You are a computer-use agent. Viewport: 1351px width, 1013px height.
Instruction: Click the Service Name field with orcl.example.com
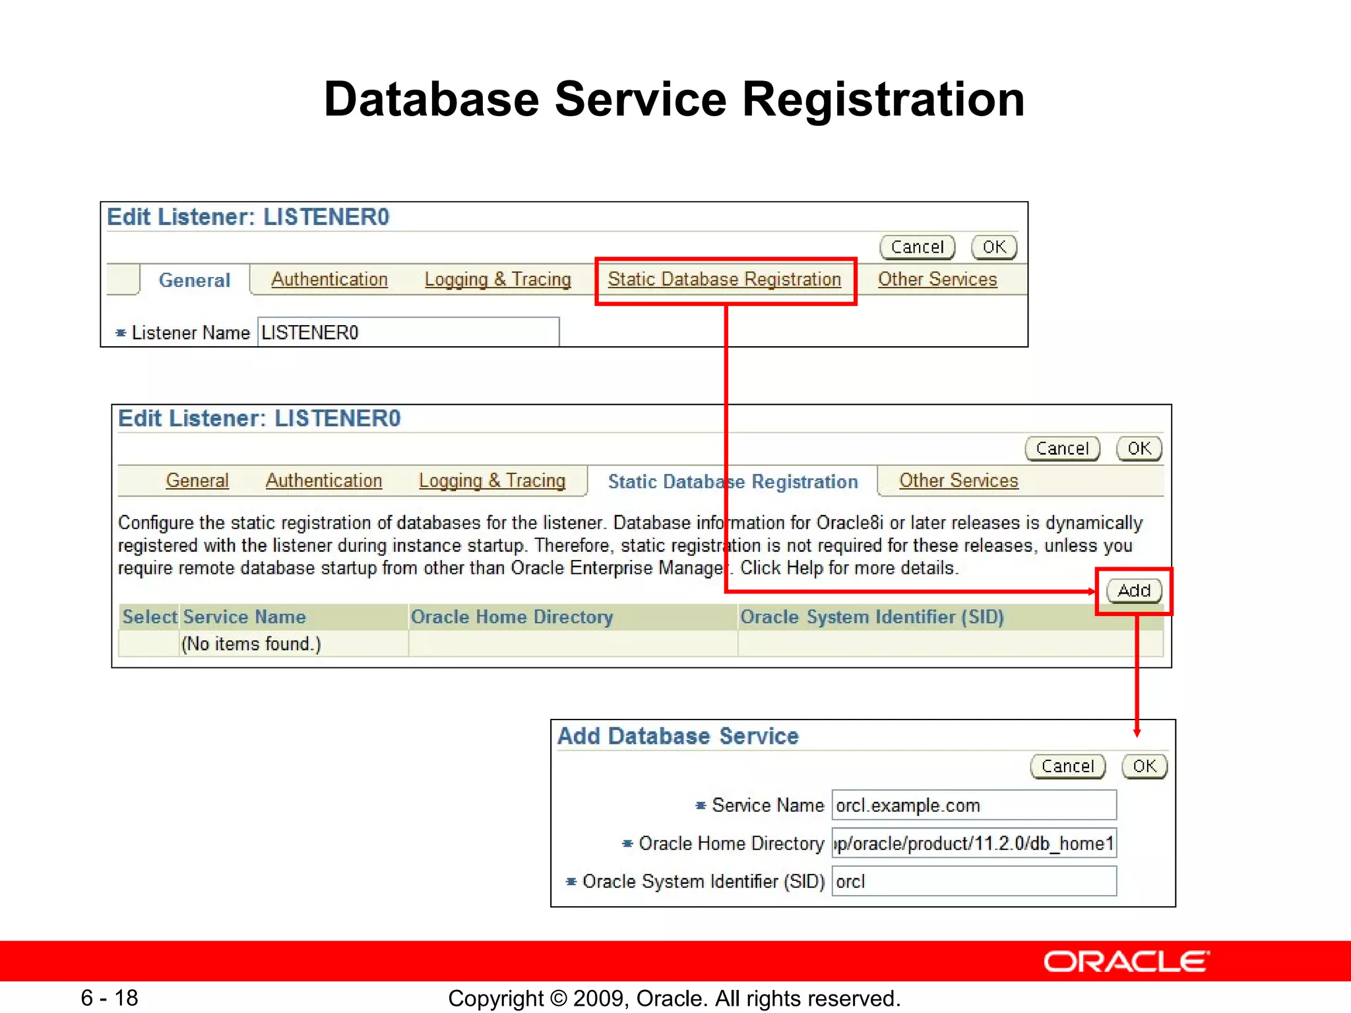coord(974,805)
